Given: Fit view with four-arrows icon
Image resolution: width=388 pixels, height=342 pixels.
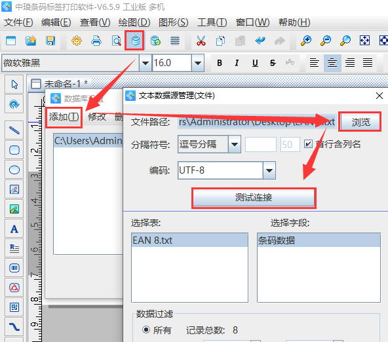Looking at the screenshot, I should pyautogui.click(x=365, y=41).
